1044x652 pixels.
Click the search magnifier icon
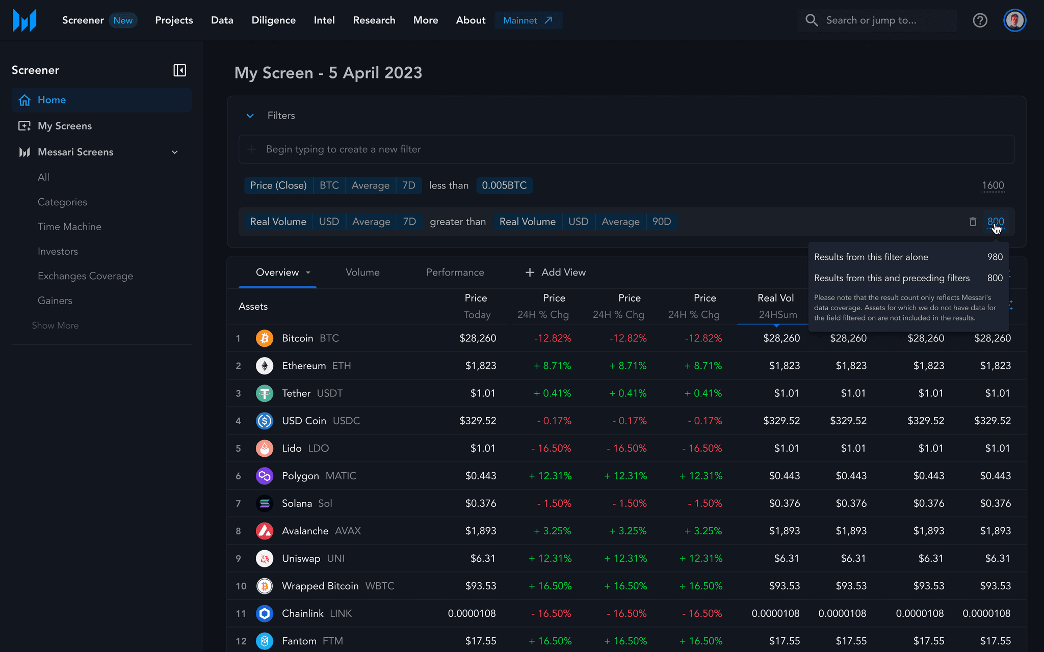click(812, 20)
